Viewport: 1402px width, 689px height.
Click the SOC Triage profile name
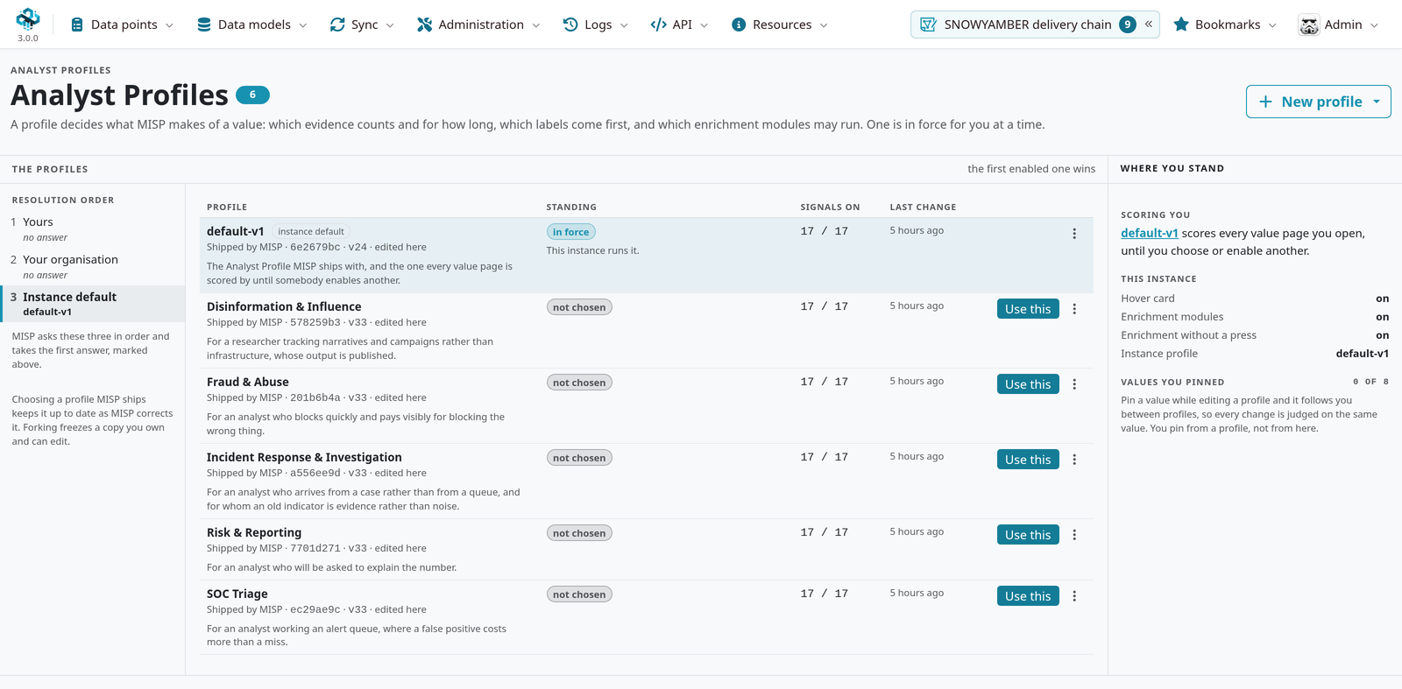pos(237,594)
